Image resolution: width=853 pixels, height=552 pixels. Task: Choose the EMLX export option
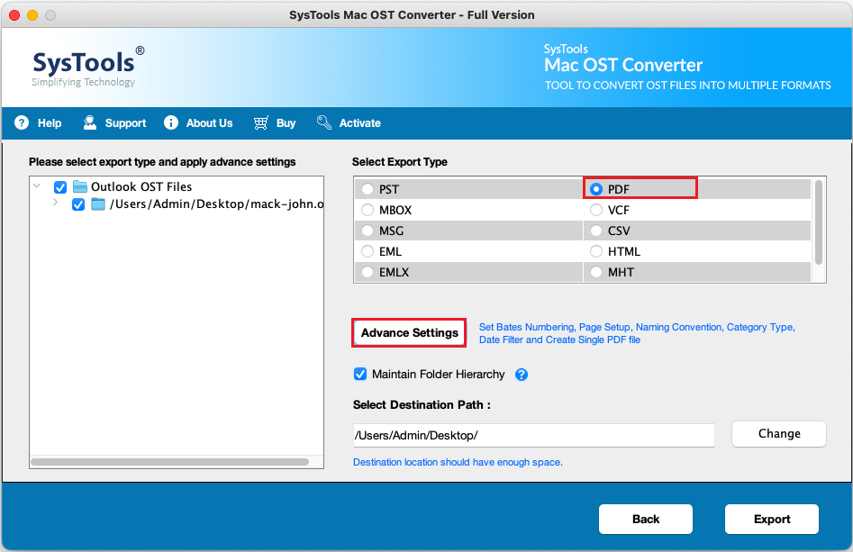coord(368,272)
